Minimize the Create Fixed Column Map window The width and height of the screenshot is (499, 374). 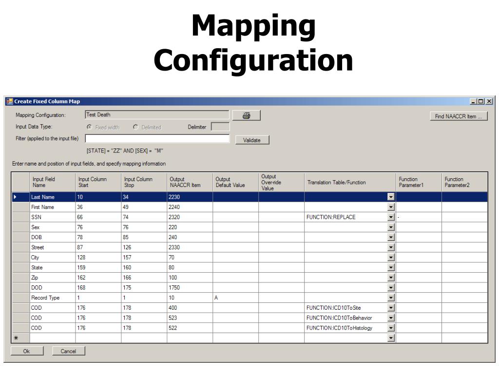pyautogui.click(x=473, y=101)
